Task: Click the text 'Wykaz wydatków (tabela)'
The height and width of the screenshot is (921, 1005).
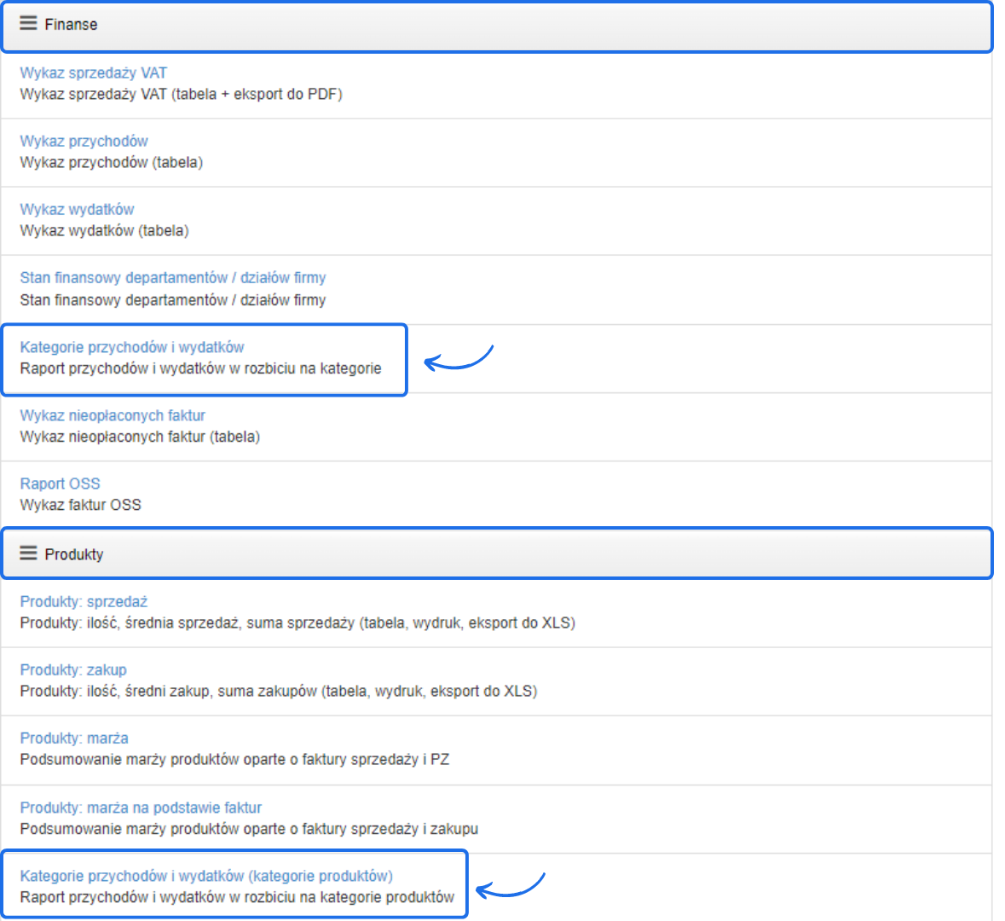Action: tap(105, 231)
